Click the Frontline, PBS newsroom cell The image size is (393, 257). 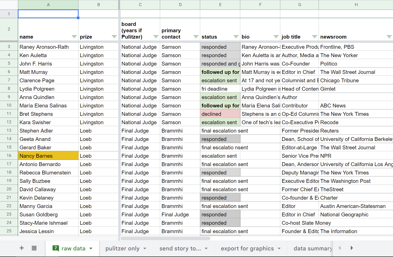coord(356,47)
